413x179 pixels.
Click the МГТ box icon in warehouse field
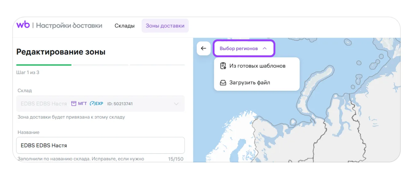(x=74, y=104)
